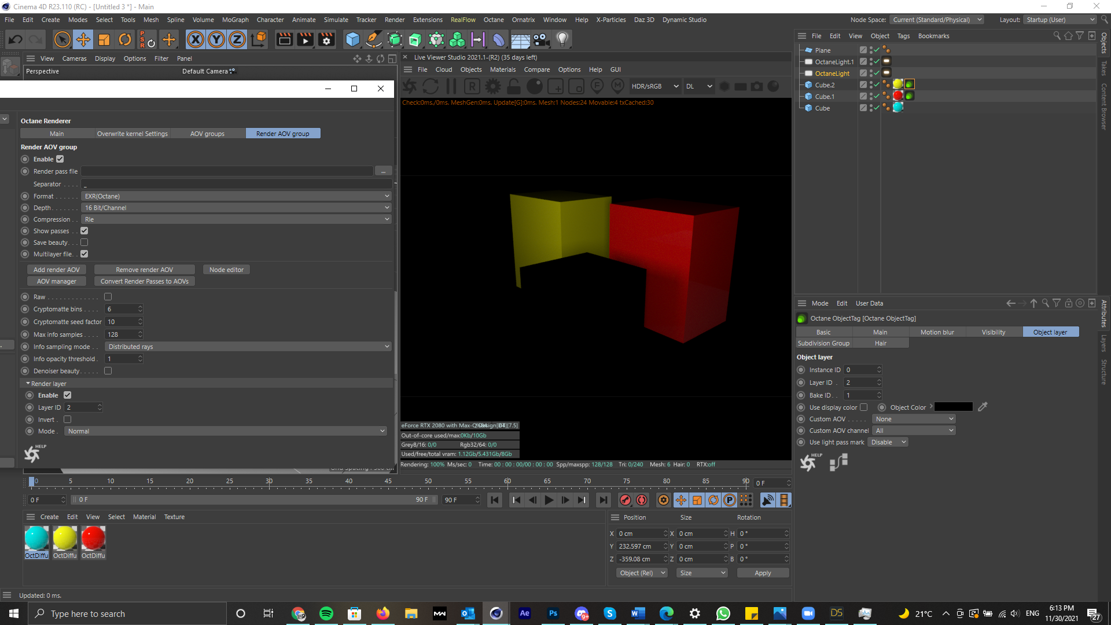Open HDR/sRGB color space dropdown
1111x625 pixels.
coord(654,86)
